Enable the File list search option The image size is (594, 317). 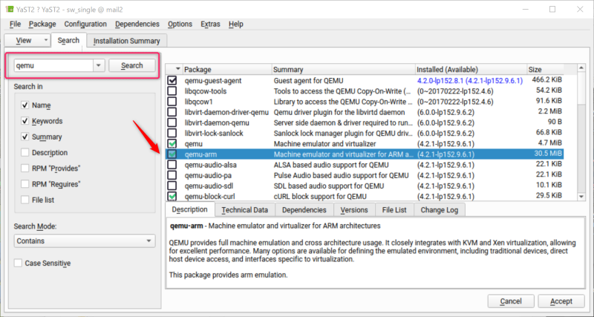25,200
